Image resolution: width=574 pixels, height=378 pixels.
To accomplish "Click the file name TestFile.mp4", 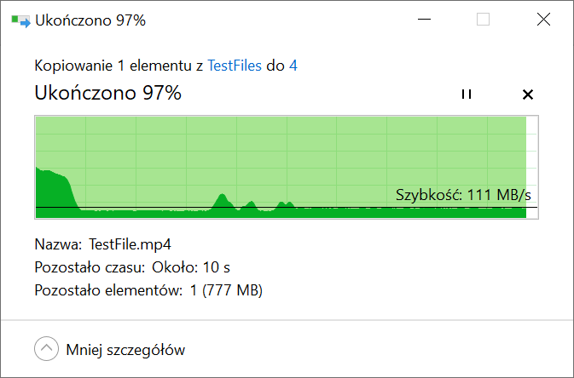I will pos(130,244).
